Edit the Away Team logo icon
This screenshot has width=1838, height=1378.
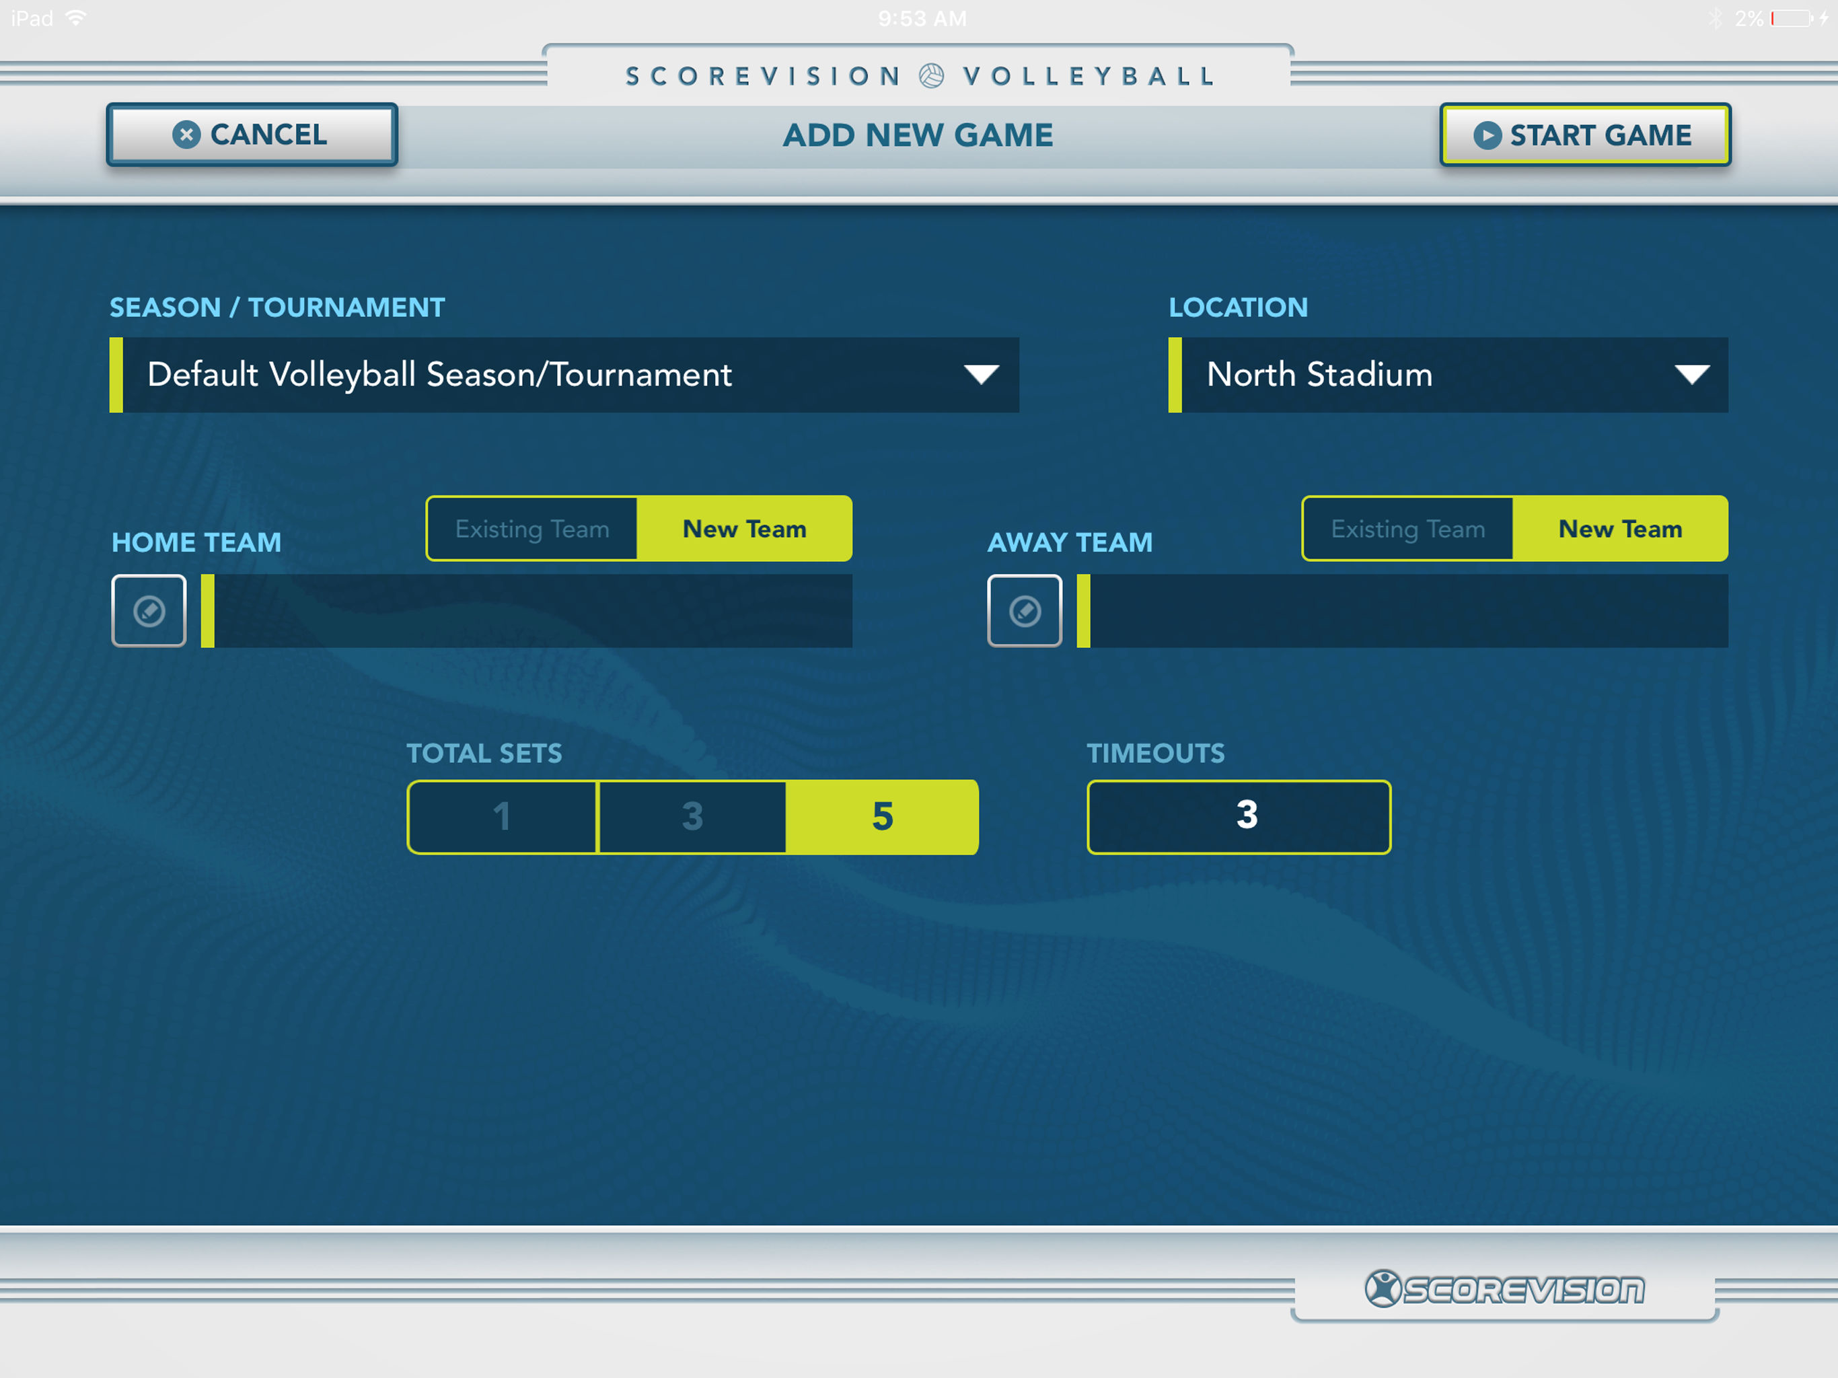1025,611
